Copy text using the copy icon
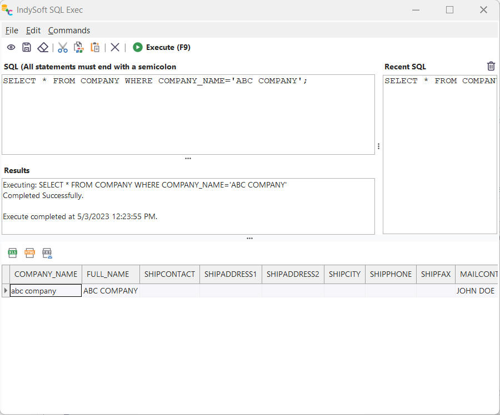 [x=78, y=48]
